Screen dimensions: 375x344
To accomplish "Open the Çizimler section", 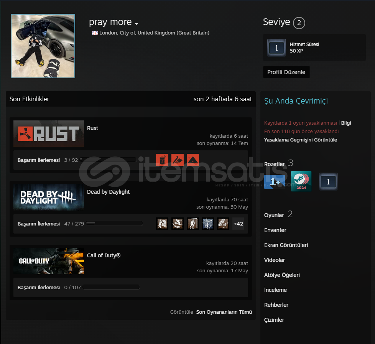I will click(x=274, y=320).
